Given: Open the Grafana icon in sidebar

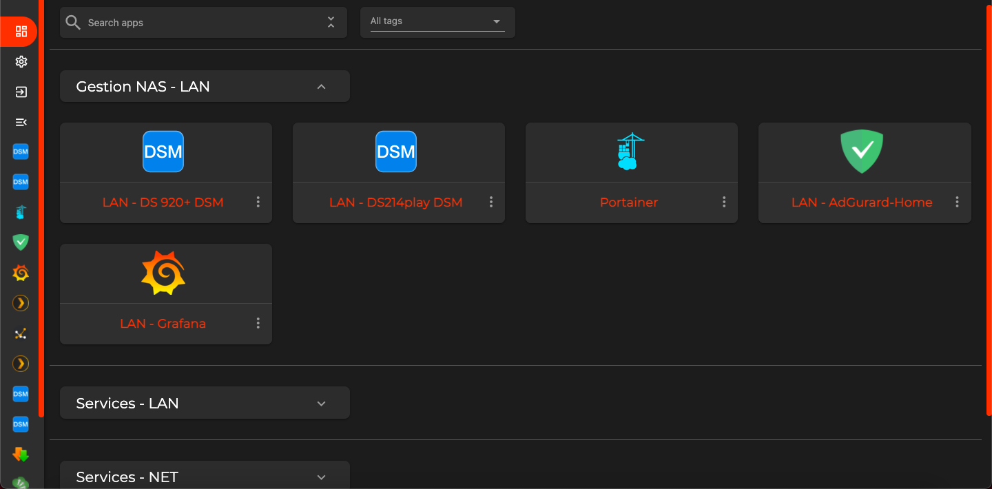Looking at the screenshot, I should pyautogui.click(x=21, y=273).
